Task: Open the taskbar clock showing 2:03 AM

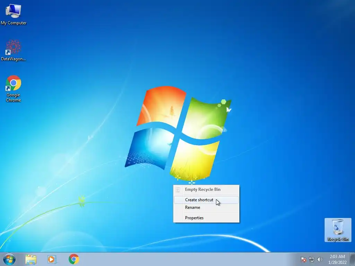Action: [337, 259]
